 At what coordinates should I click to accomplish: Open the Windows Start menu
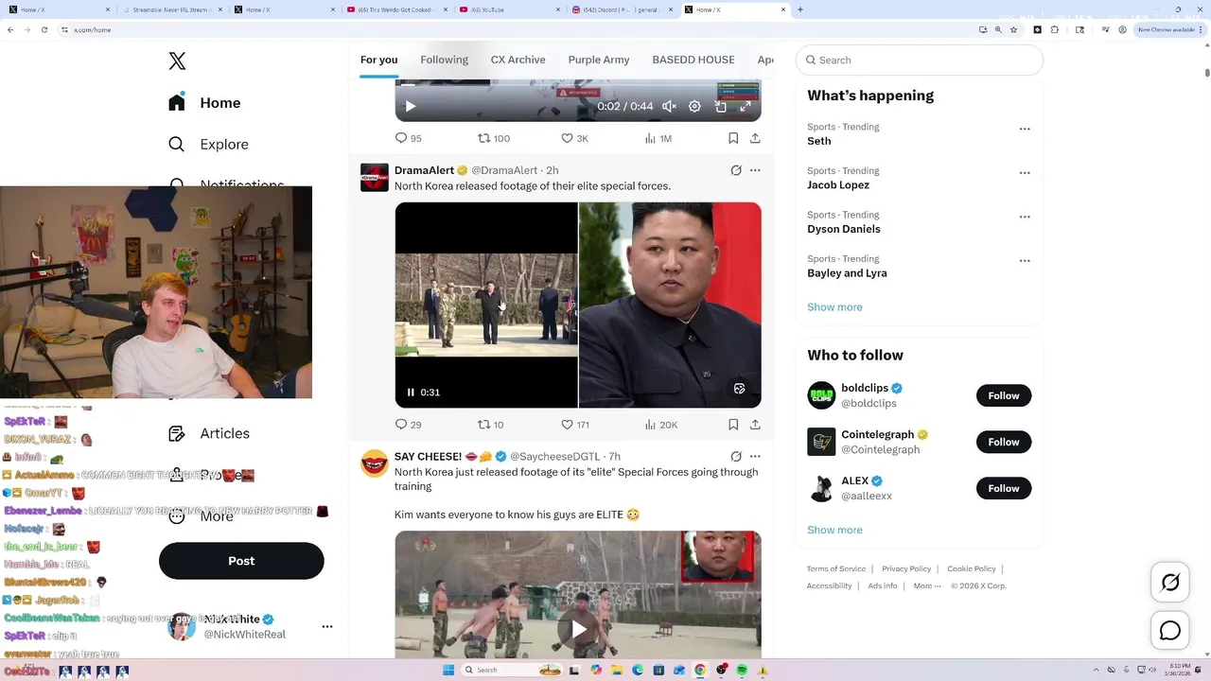(448, 670)
